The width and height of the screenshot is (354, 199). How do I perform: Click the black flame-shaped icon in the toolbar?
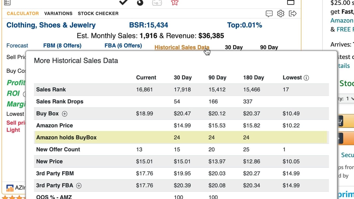140,3
